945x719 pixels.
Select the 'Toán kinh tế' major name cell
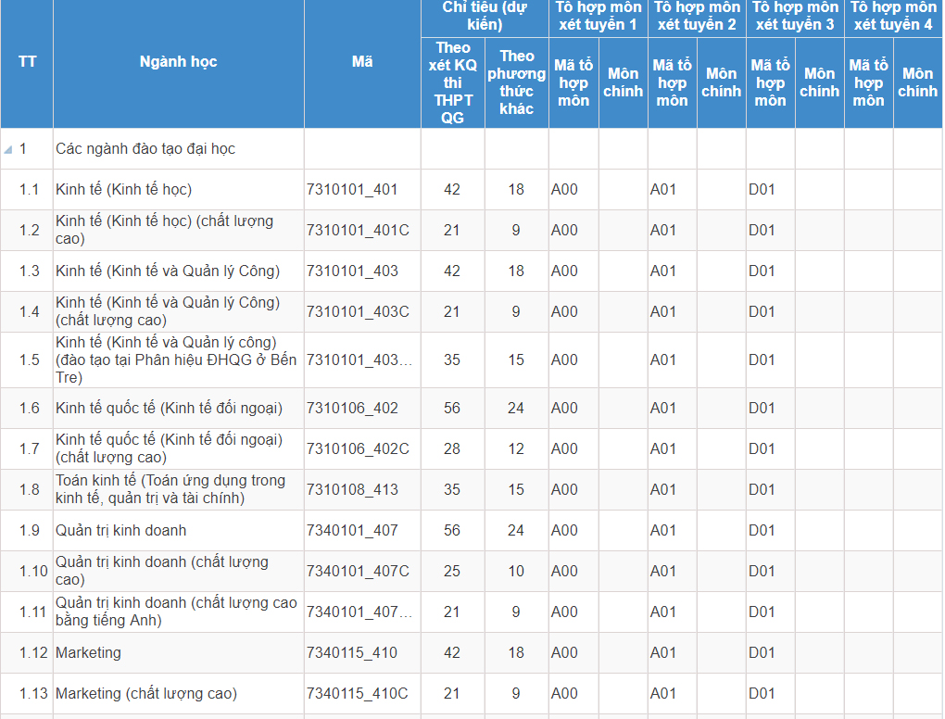click(x=170, y=490)
